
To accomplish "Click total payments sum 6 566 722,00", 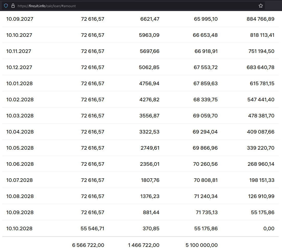I will [x=88, y=245].
